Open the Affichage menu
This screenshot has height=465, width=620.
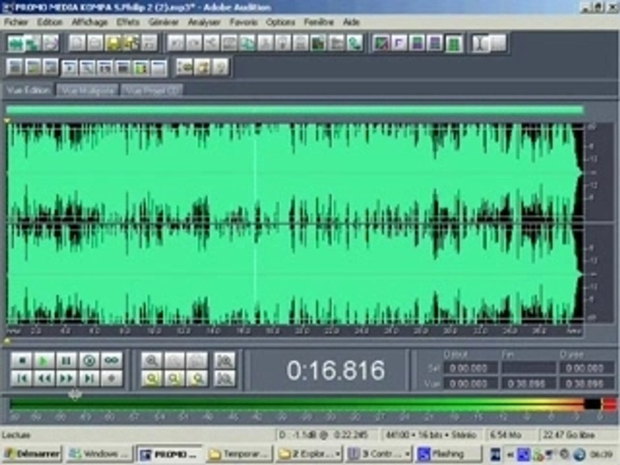tap(89, 22)
